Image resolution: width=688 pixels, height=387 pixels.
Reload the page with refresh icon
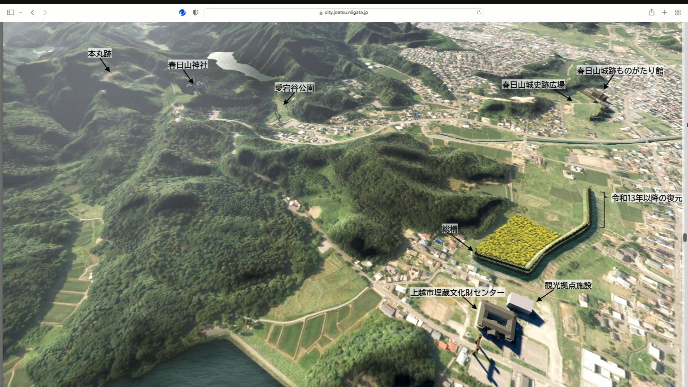(479, 13)
